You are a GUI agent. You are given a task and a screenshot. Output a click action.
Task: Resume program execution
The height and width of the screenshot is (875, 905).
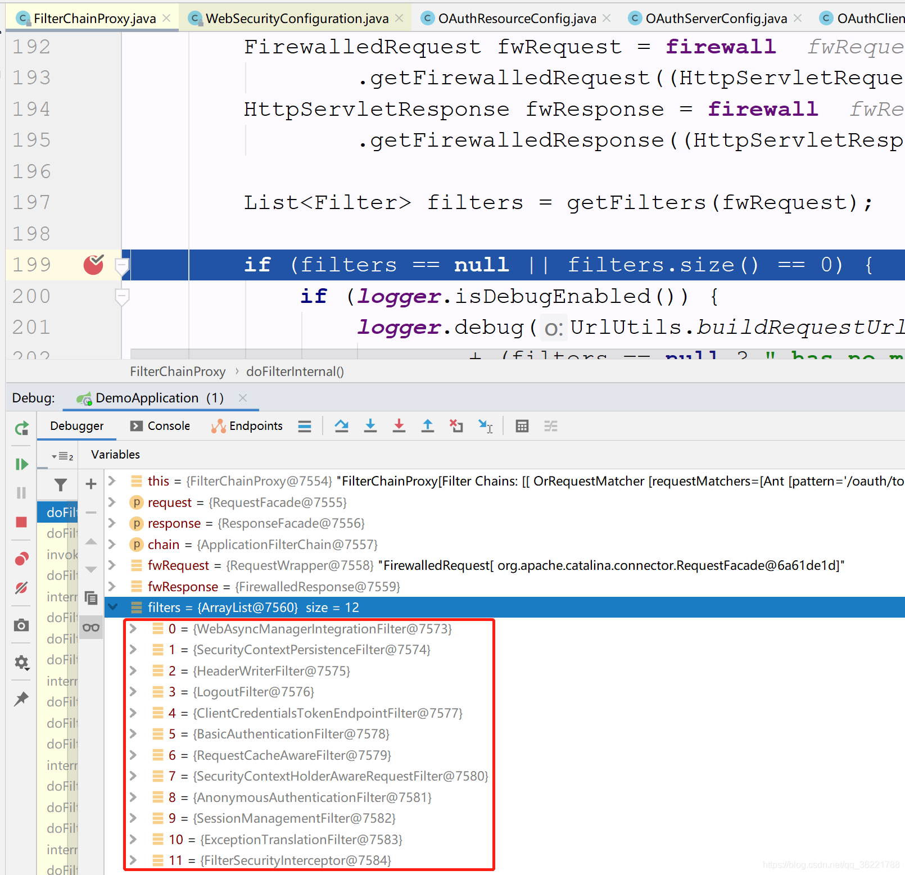[x=21, y=464]
